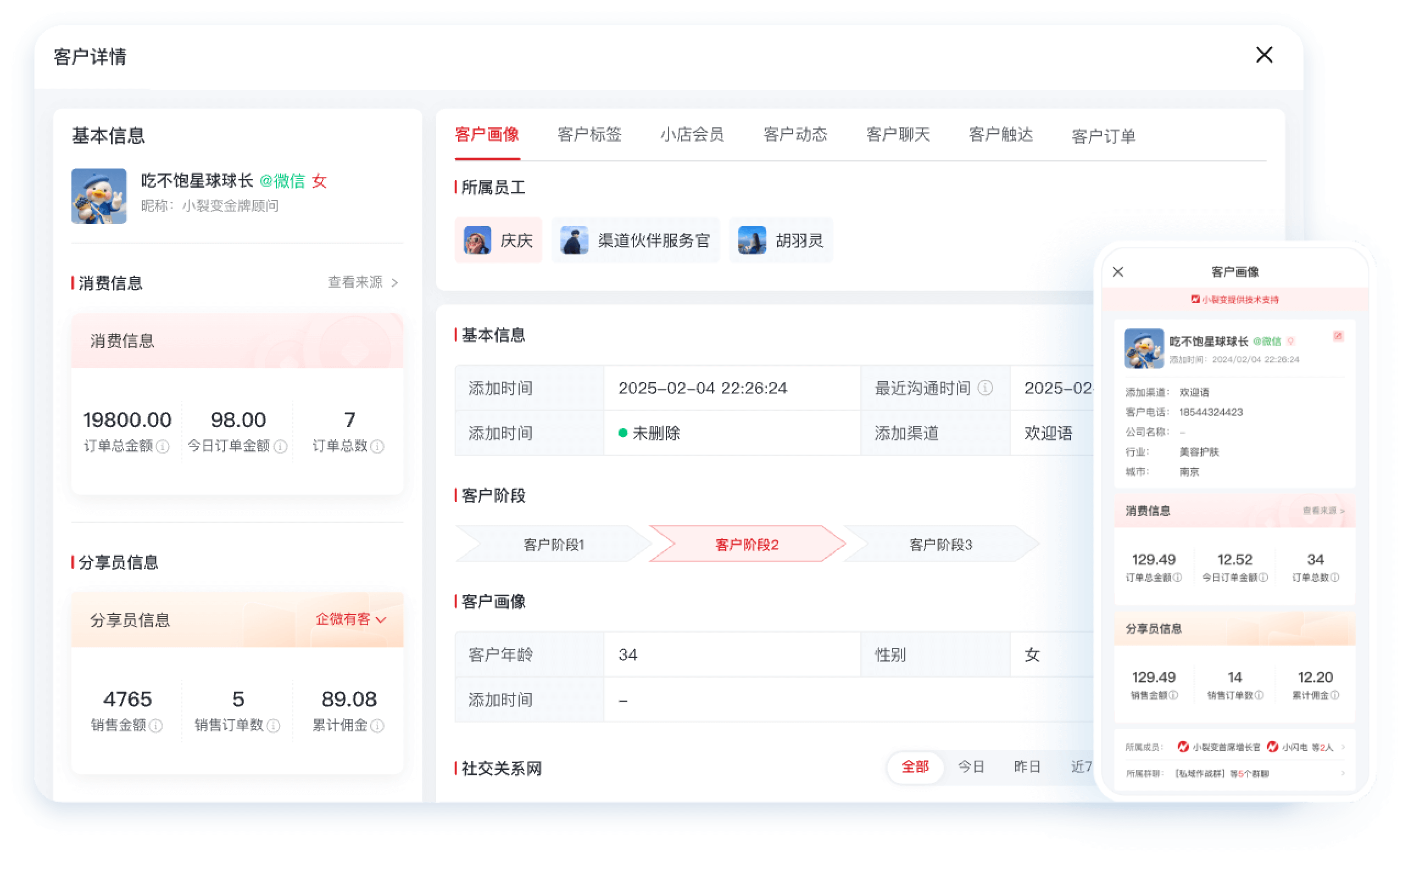Click info icon next to 订单总数 under 7

pyautogui.click(x=378, y=447)
